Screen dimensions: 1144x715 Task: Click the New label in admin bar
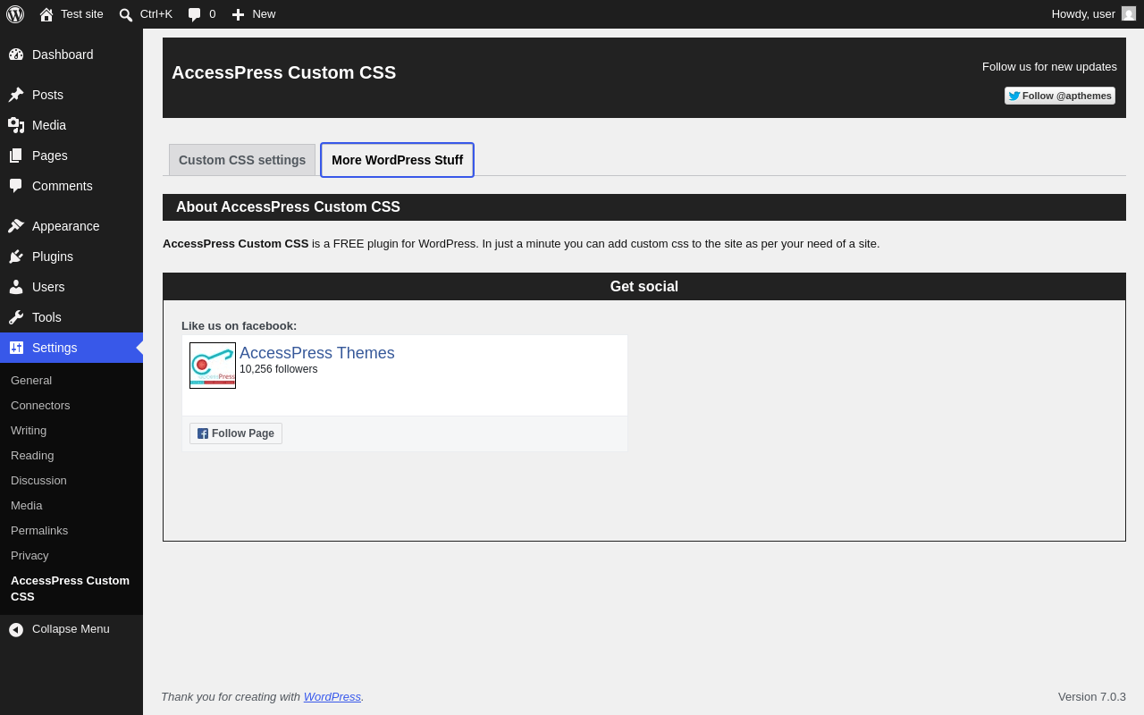pyautogui.click(x=264, y=13)
